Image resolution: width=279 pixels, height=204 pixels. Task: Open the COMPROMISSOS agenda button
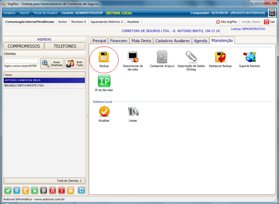24,46
